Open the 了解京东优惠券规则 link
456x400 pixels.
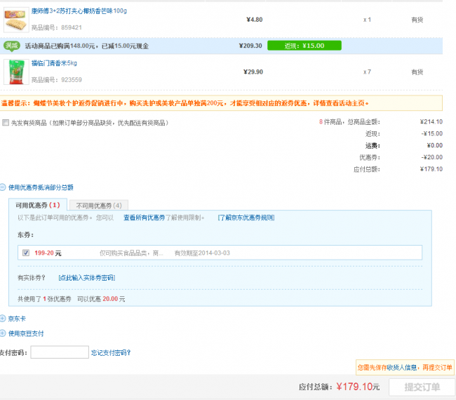[x=246, y=218]
